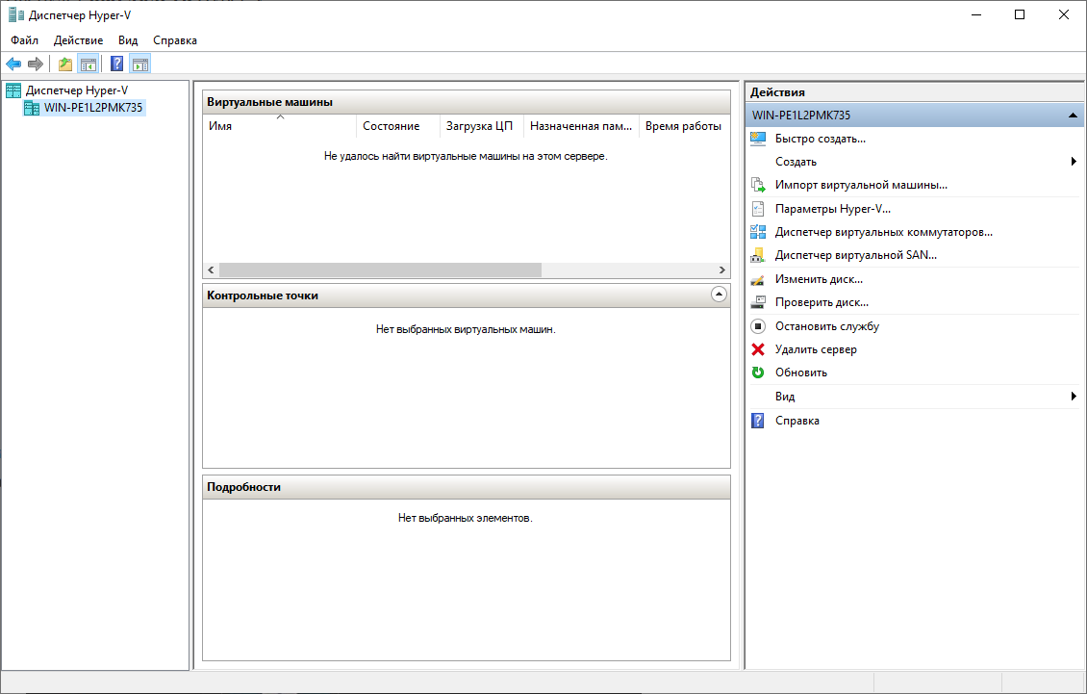Click the left scroll arrow of VM list
The height and width of the screenshot is (694, 1087).
(212, 270)
